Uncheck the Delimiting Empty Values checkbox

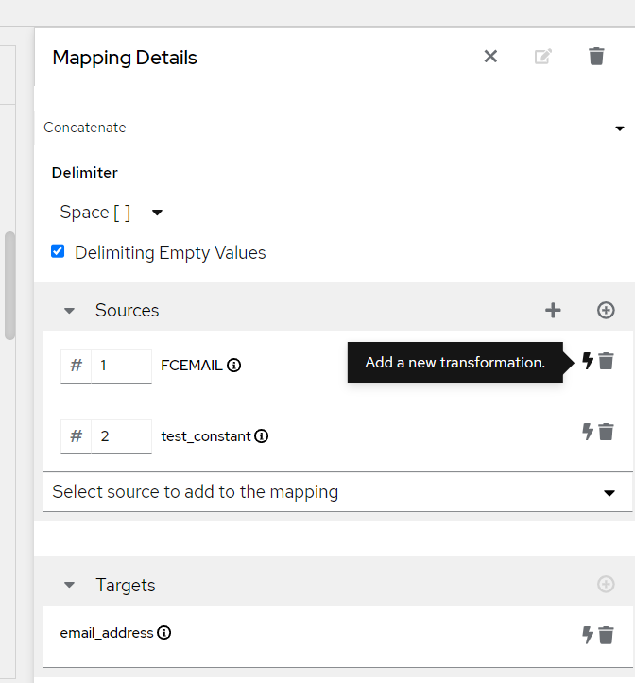[x=58, y=252]
